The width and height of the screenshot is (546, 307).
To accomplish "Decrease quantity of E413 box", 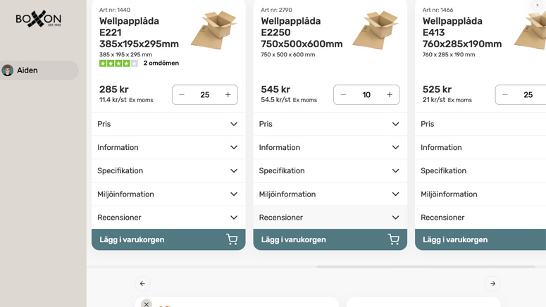I will (x=505, y=94).
